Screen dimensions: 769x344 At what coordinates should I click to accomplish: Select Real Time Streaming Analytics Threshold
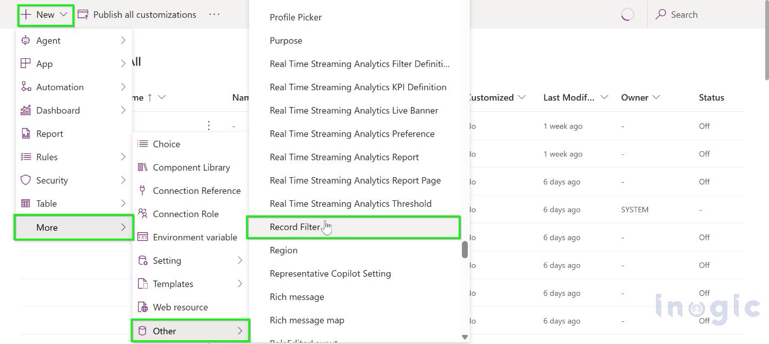350,204
